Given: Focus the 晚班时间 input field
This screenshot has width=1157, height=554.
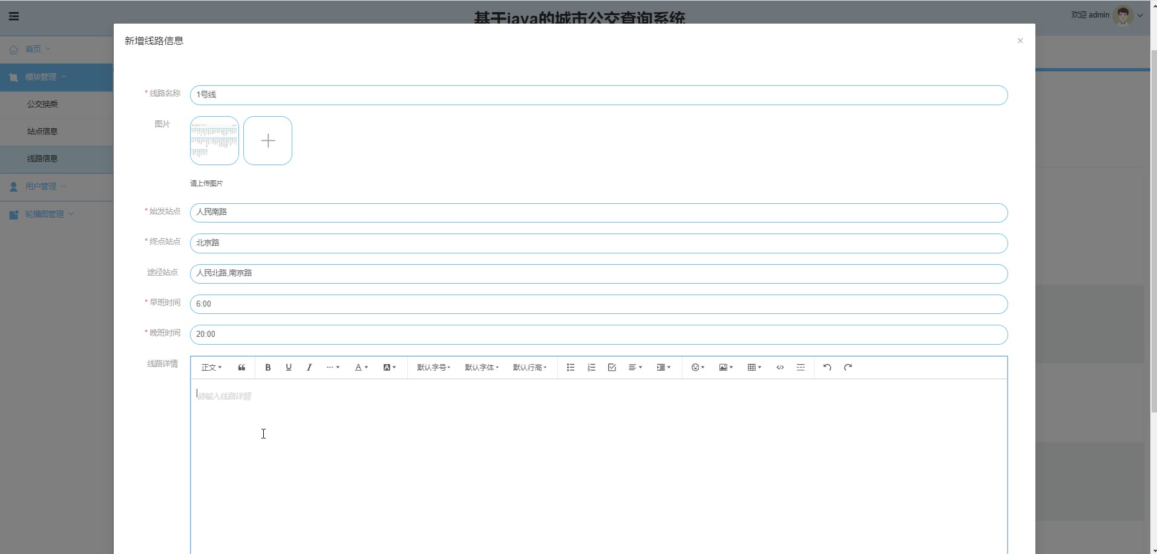Looking at the screenshot, I should [598, 334].
